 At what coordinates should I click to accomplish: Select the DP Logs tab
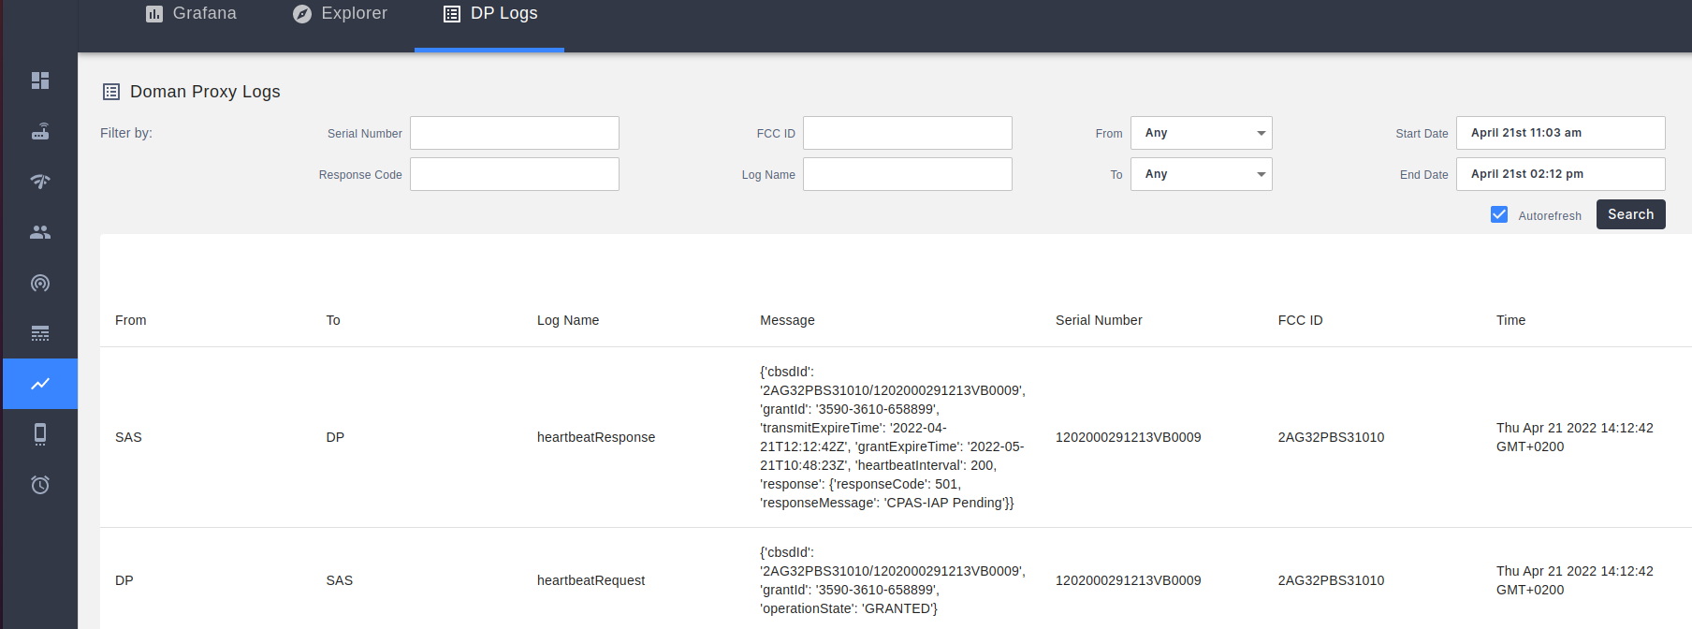click(x=490, y=14)
